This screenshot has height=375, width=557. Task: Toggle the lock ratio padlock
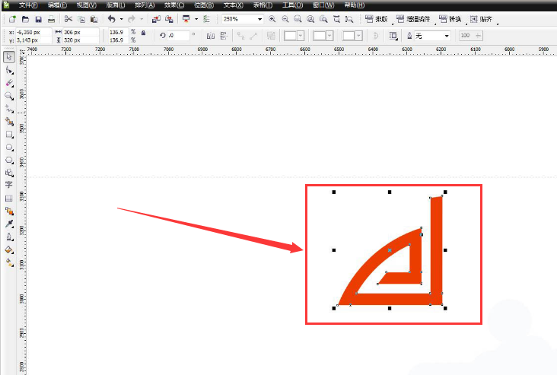click(144, 33)
